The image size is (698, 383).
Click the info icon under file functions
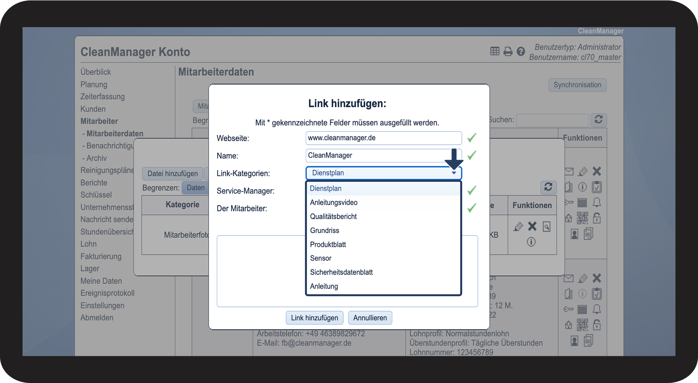(531, 242)
